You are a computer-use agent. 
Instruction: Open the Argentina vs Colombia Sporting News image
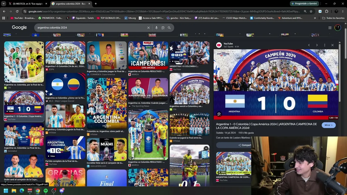pos(148,90)
